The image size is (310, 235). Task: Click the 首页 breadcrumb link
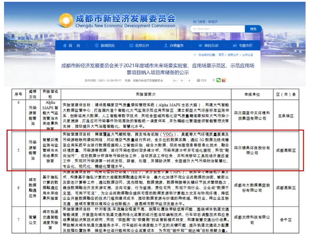[x=221, y=55]
